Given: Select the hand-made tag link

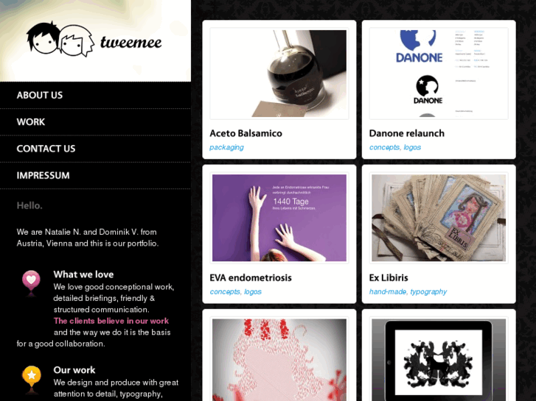Looking at the screenshot, I should 388,292.
